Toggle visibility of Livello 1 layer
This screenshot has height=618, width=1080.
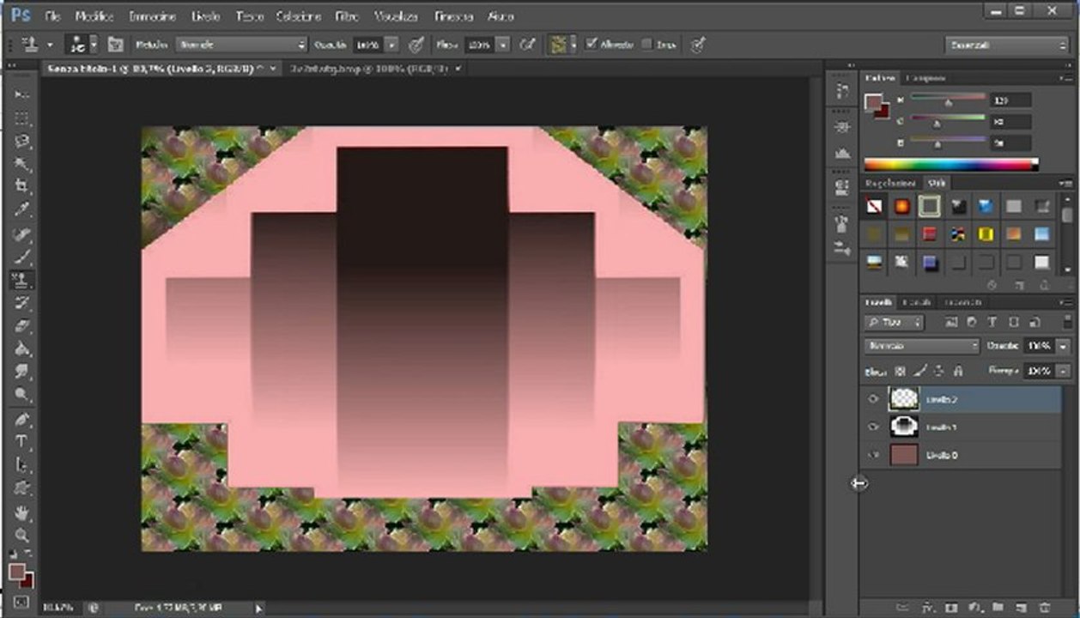point(873,427)
